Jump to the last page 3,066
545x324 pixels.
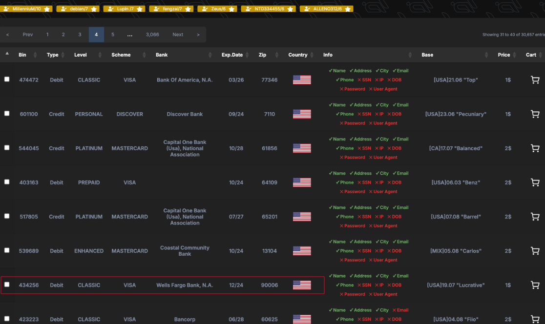152,34
